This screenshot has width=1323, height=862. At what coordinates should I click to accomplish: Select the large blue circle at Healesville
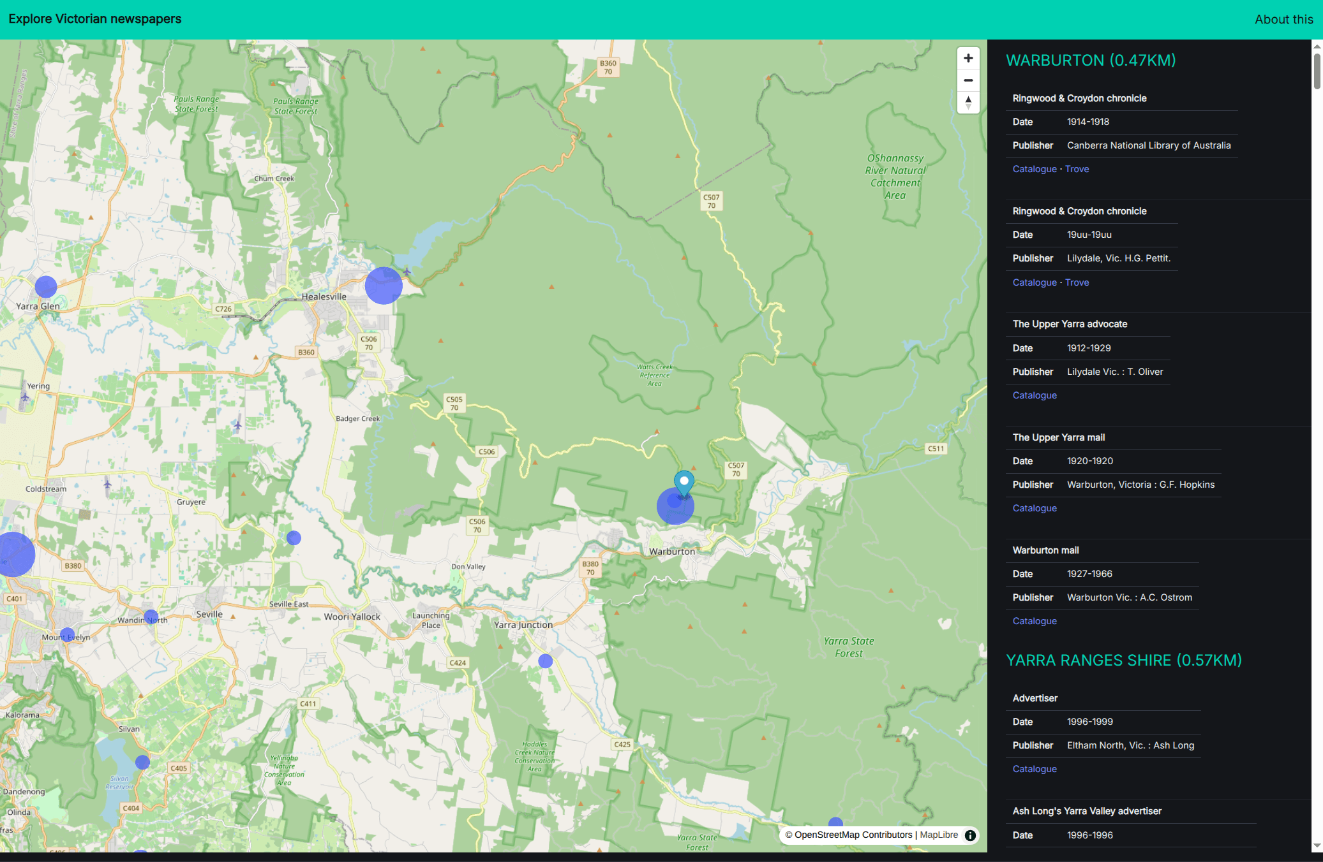(x=384, y=285)
